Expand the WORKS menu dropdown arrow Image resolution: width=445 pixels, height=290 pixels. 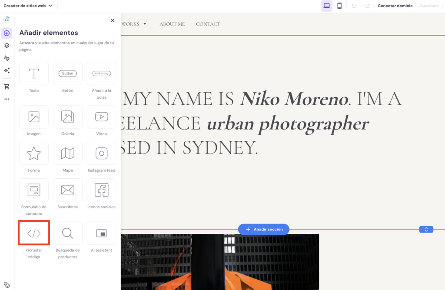click(x=145, y=24)
